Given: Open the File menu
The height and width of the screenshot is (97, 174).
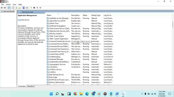Looking at the screenshot, I should pyautogui.click(x=2, y=5).
